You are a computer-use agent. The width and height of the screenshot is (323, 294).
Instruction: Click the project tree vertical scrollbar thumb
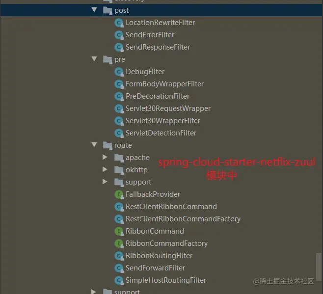pyautogui.click(x=319, y=267)
